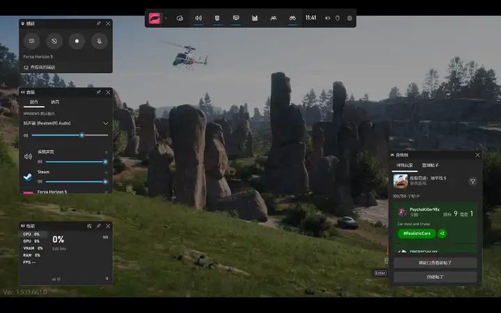Click the 11:41 clock in the top bar
501x313 pixels.
310,18
